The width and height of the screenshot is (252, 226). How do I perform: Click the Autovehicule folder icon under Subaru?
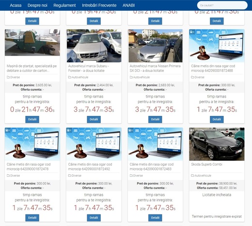point(70,77)
